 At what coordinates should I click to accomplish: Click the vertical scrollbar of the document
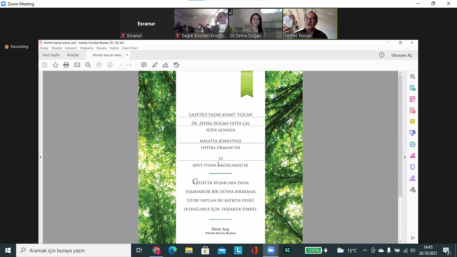(x=400, y=134)
